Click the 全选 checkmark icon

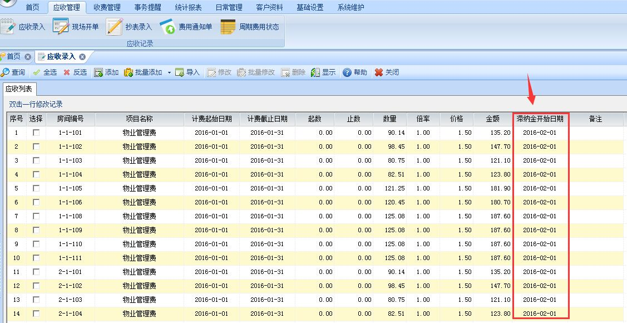(37, 72)
